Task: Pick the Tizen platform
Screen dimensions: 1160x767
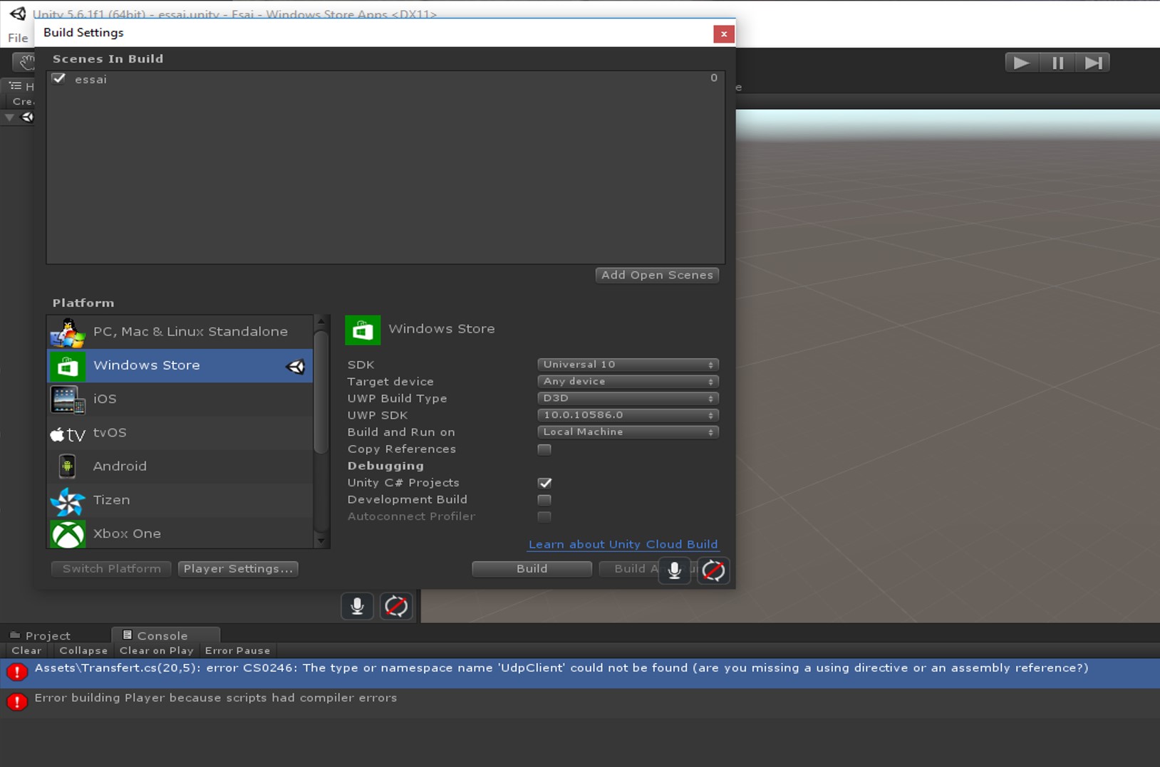Action: [x=180, y=500]
